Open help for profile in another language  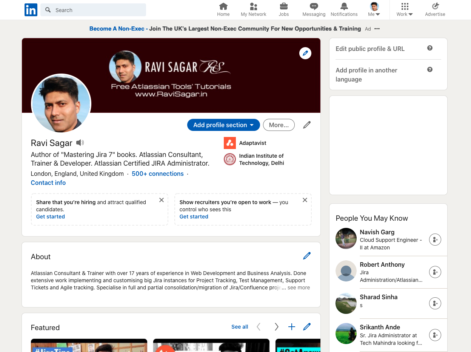[430, 69]
